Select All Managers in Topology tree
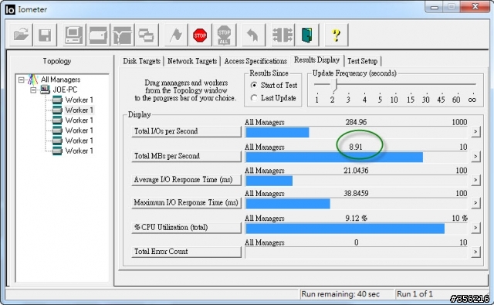 (60, 80)
